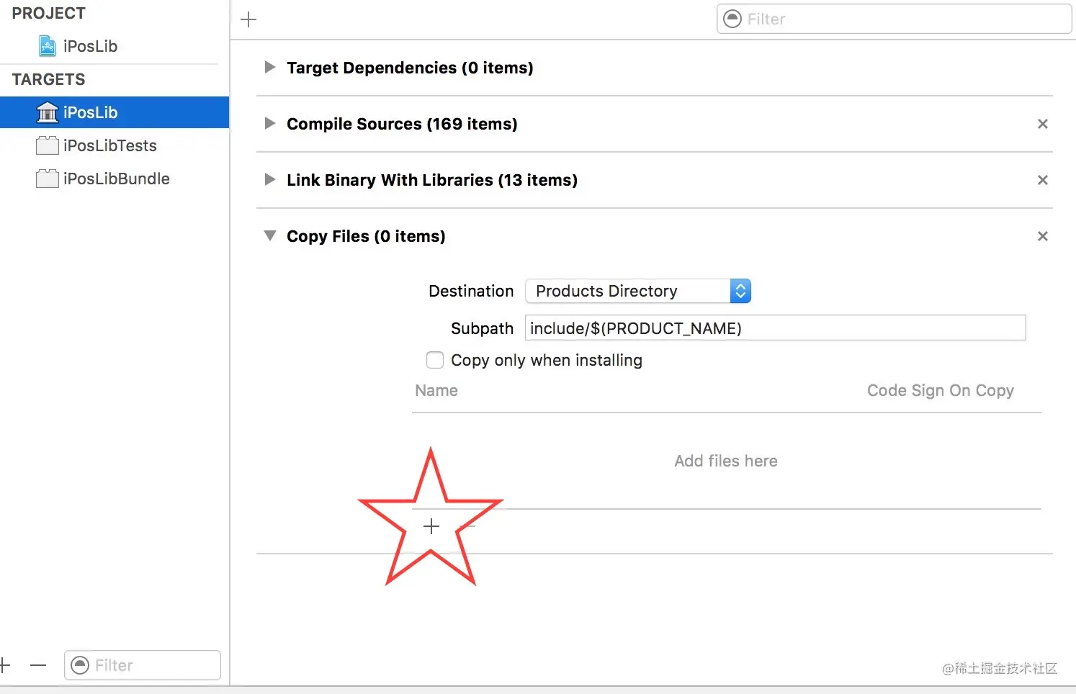Expand Compile Sources section

pos(270,123)
